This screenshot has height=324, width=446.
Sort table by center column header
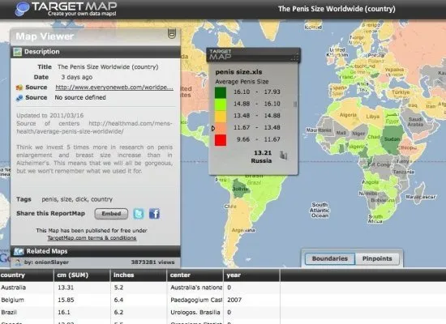point(195,275)
